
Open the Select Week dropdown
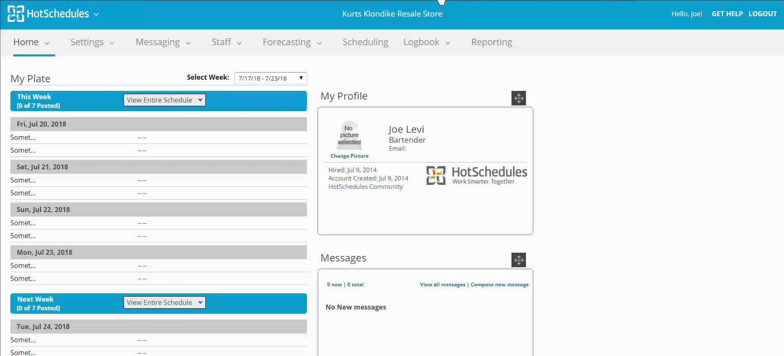point(270,78)
